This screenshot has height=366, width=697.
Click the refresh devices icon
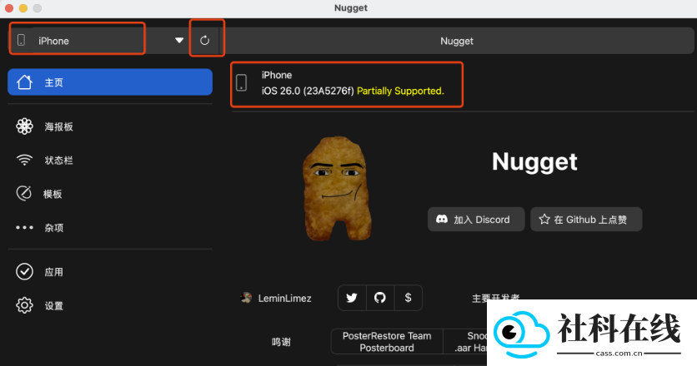tap(204, 41)
